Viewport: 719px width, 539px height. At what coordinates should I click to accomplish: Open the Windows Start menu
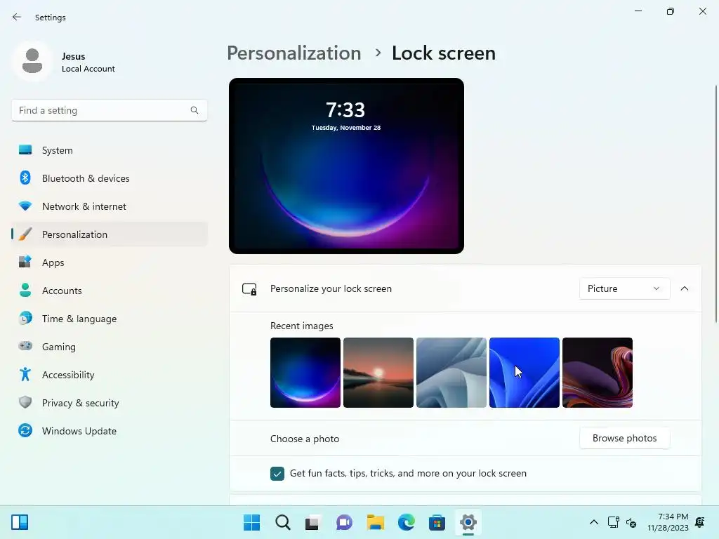coord(252,522)
